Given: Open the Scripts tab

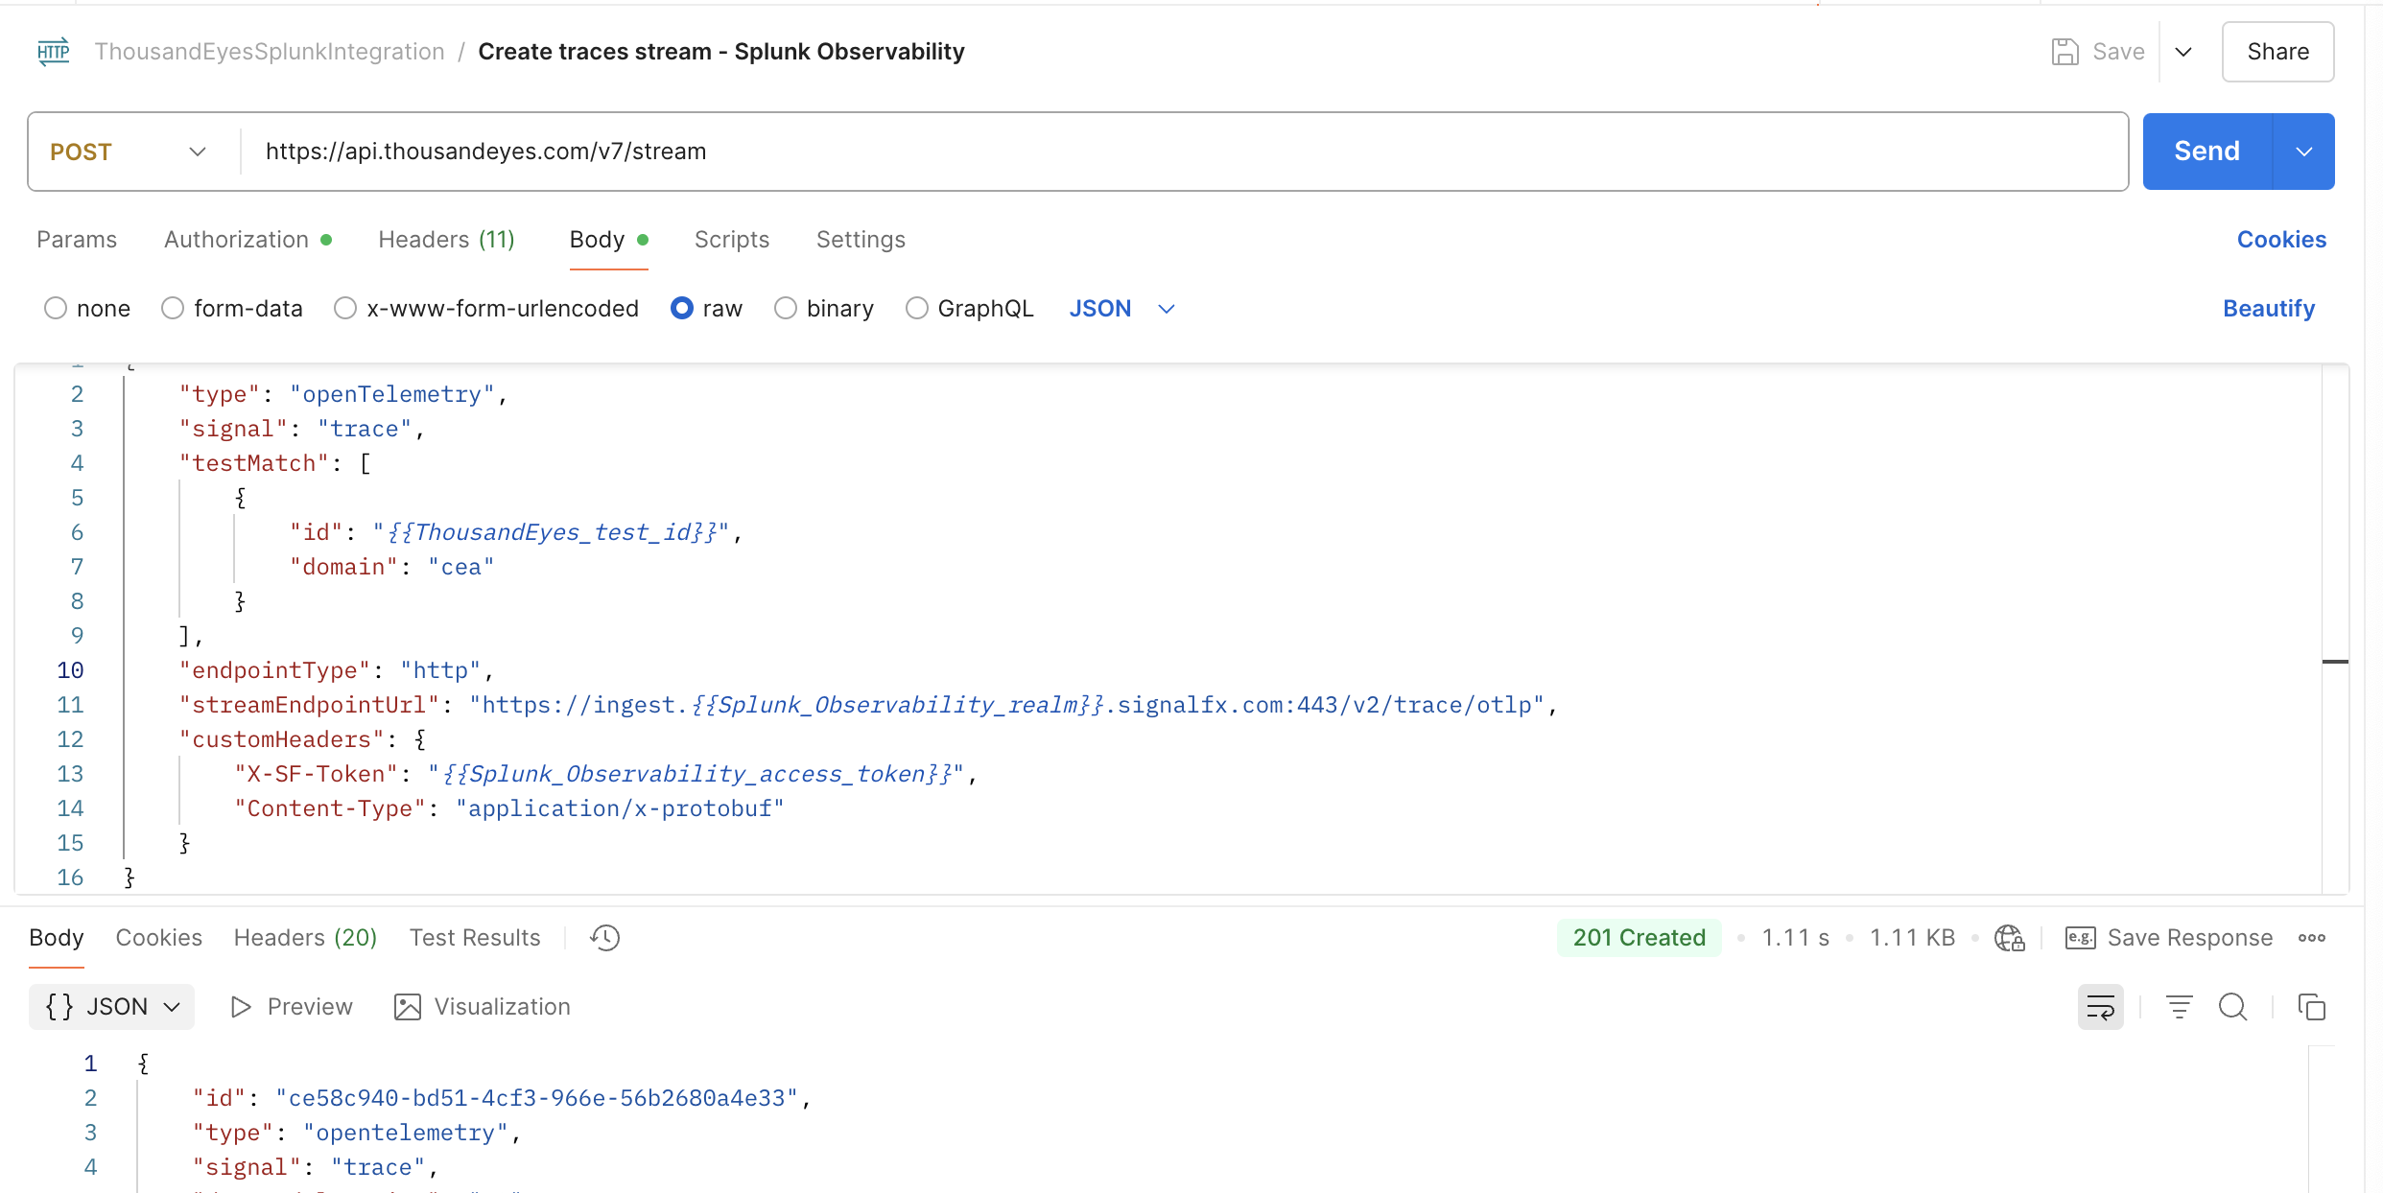Looking at the screenshot, I should (732, 240).
